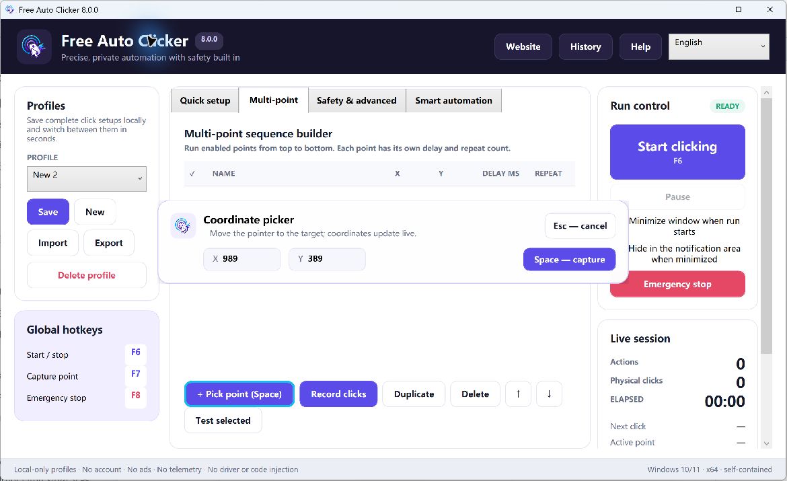Click the Record clicks button
The width and height of the screenshot is (787, 481).
click(338, 394)
